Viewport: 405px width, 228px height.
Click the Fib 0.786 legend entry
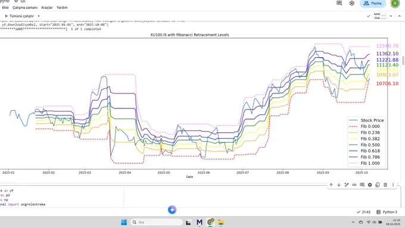[364, 157]
